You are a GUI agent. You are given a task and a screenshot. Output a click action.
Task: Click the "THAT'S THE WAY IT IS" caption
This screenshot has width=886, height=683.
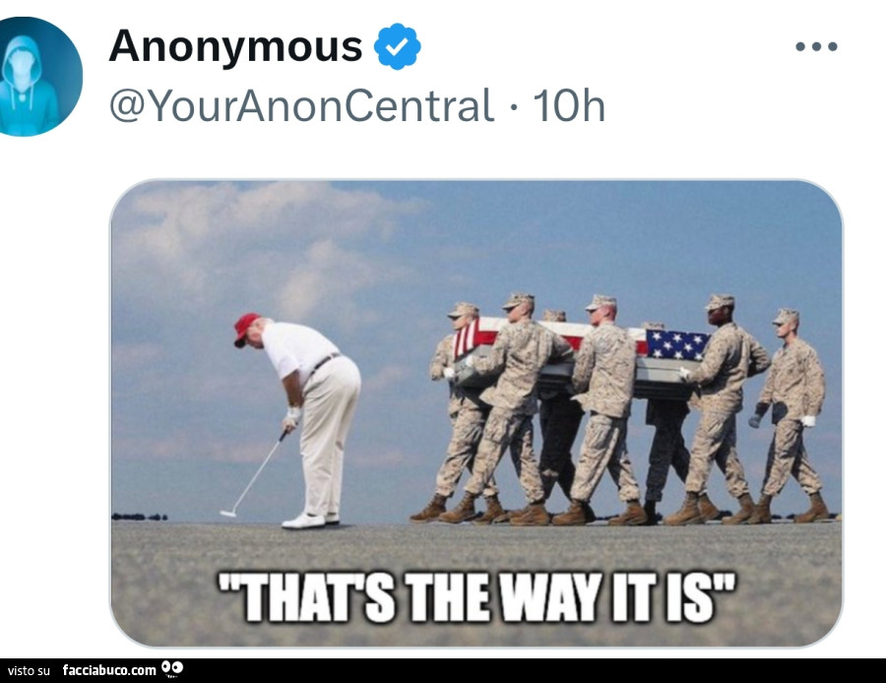pos(476,597)
